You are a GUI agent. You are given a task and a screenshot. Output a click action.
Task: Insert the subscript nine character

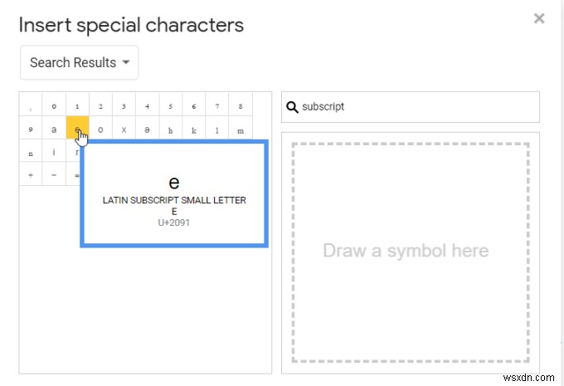click(31, 129)
